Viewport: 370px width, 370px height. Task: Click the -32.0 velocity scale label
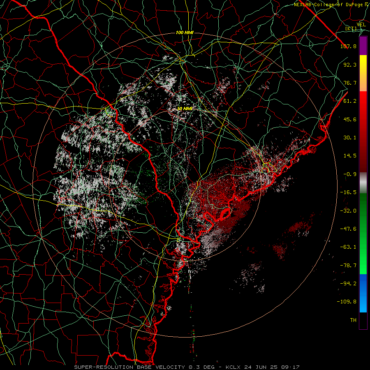(x=348, y=211)
